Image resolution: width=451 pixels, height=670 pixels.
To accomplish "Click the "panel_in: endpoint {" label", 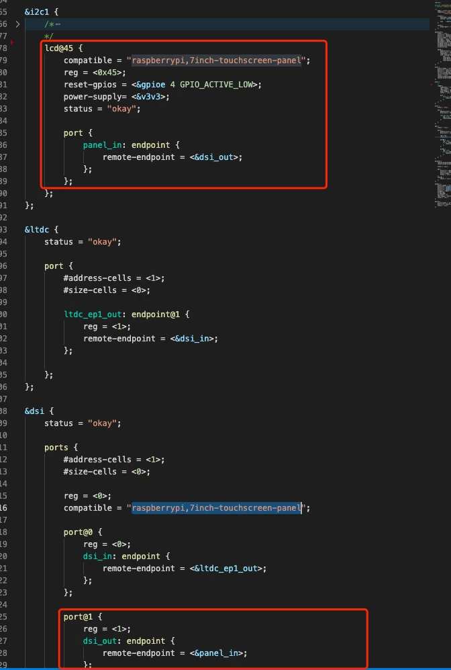I will pos(132,145).
